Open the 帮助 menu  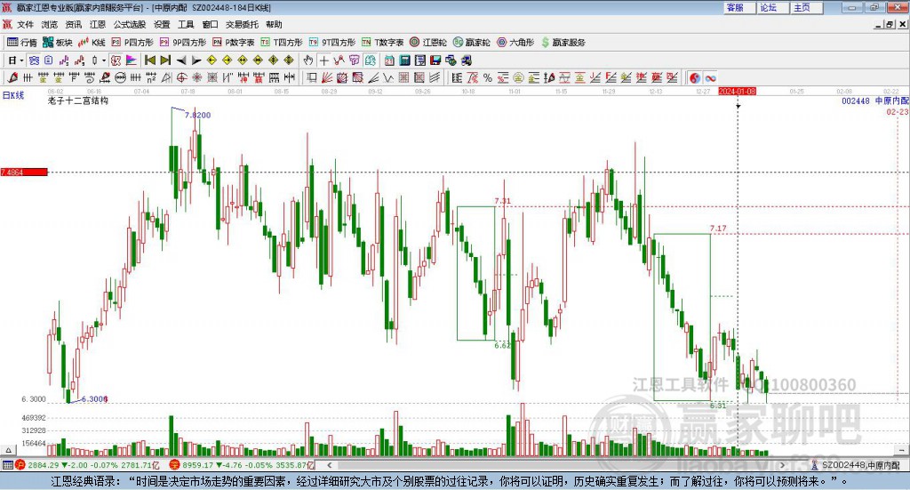coord(274,24)
